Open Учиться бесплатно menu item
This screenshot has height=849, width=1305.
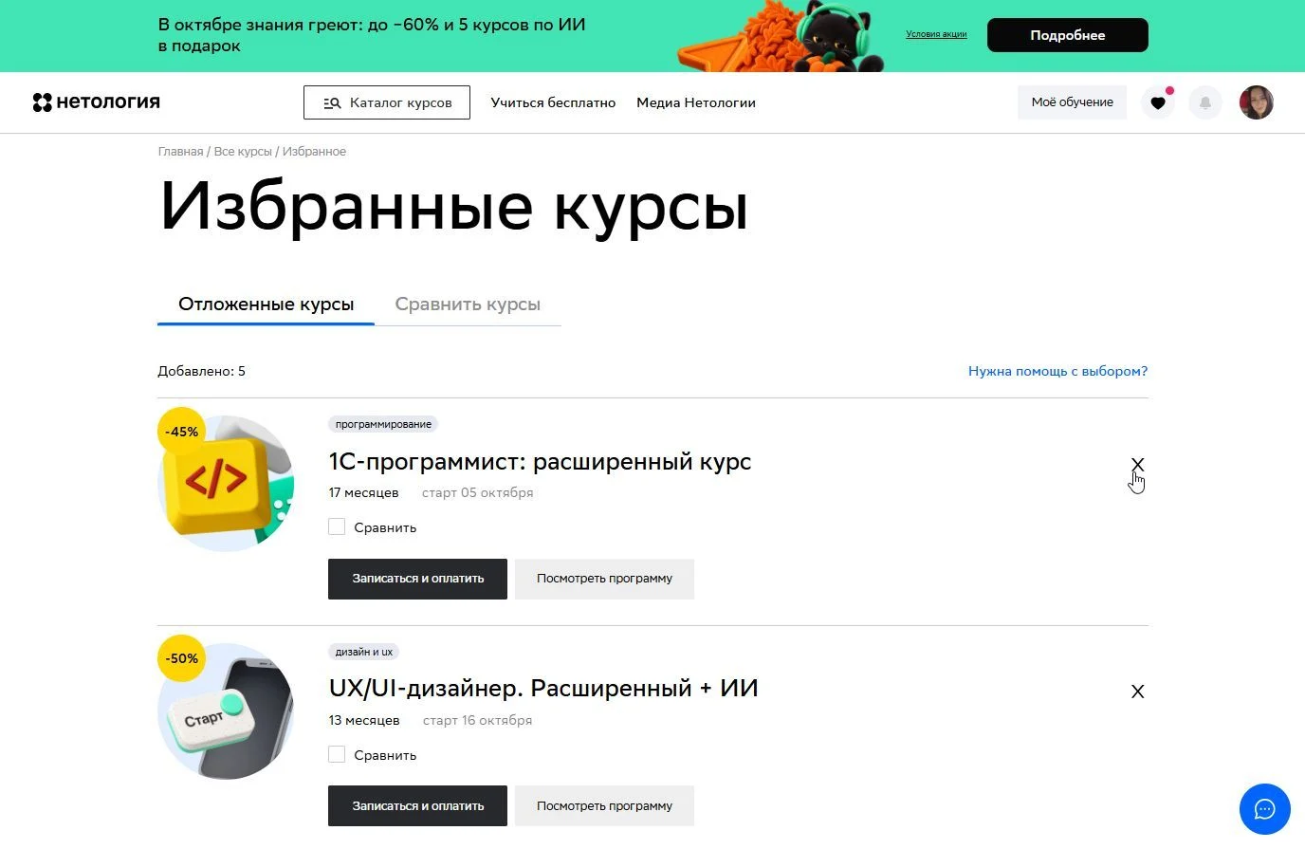point(553,102)
